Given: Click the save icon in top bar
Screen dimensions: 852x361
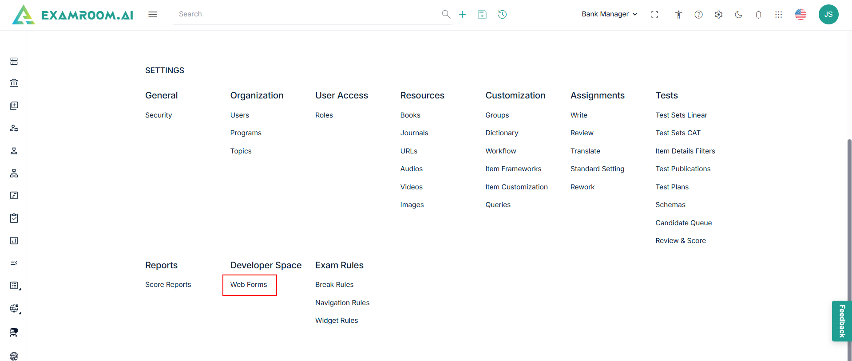Looking at the screenshot, I should coord(482,15).
